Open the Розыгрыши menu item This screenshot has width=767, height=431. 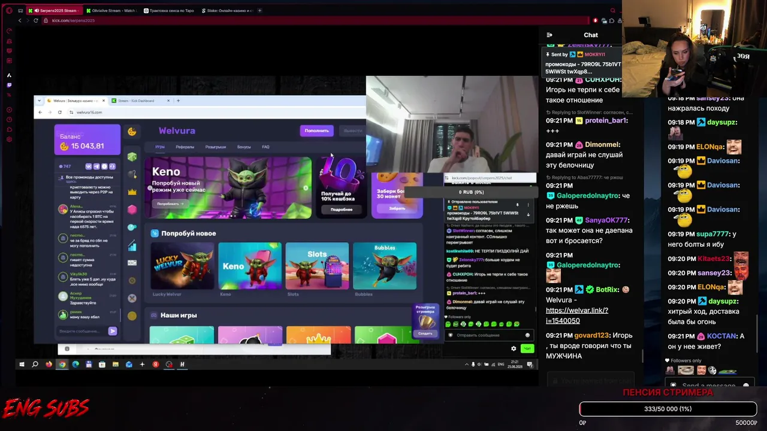(216, 147)
